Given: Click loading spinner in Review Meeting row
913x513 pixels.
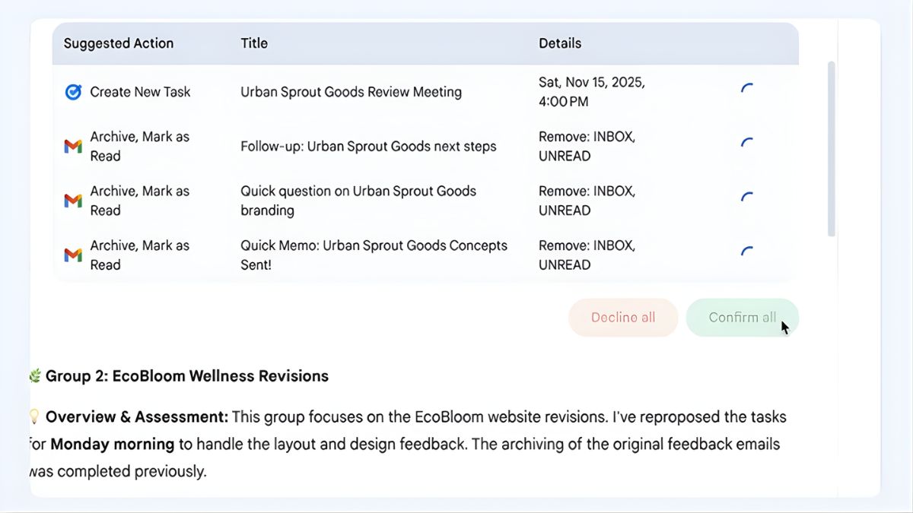Looking at the screenshot, I should (747, 89).
